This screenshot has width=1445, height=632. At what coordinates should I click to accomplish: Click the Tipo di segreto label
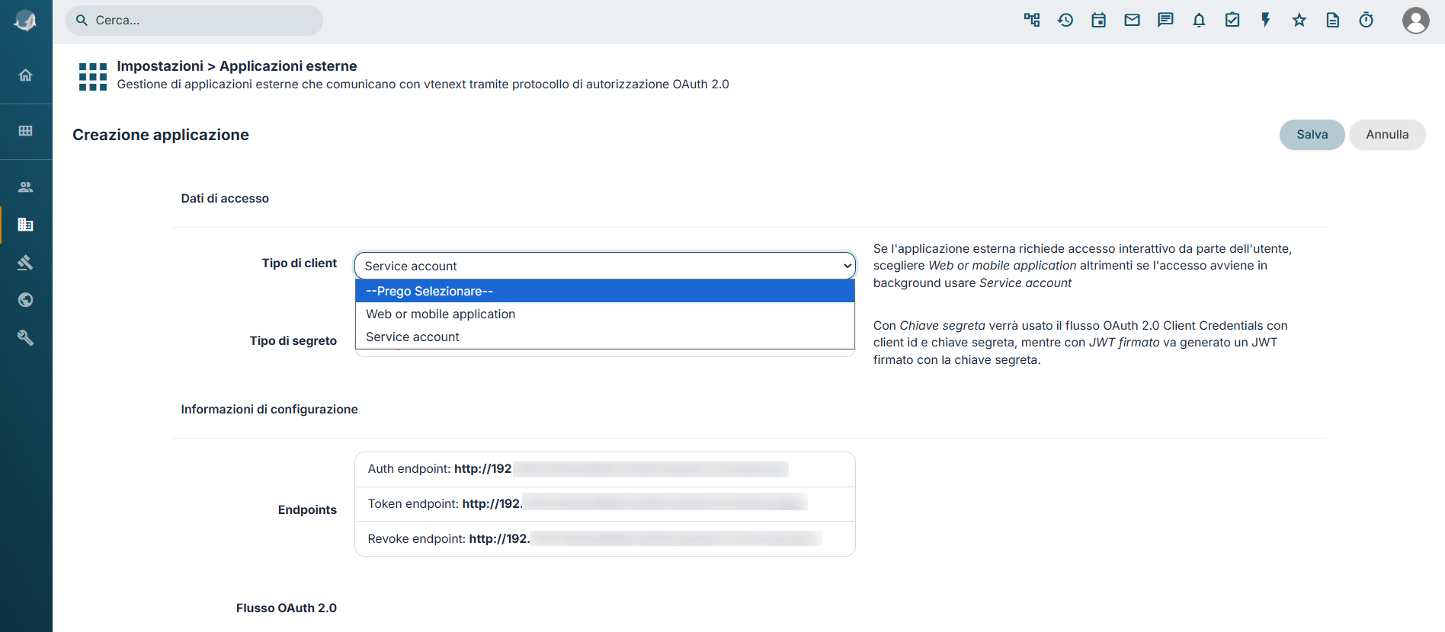293,341
